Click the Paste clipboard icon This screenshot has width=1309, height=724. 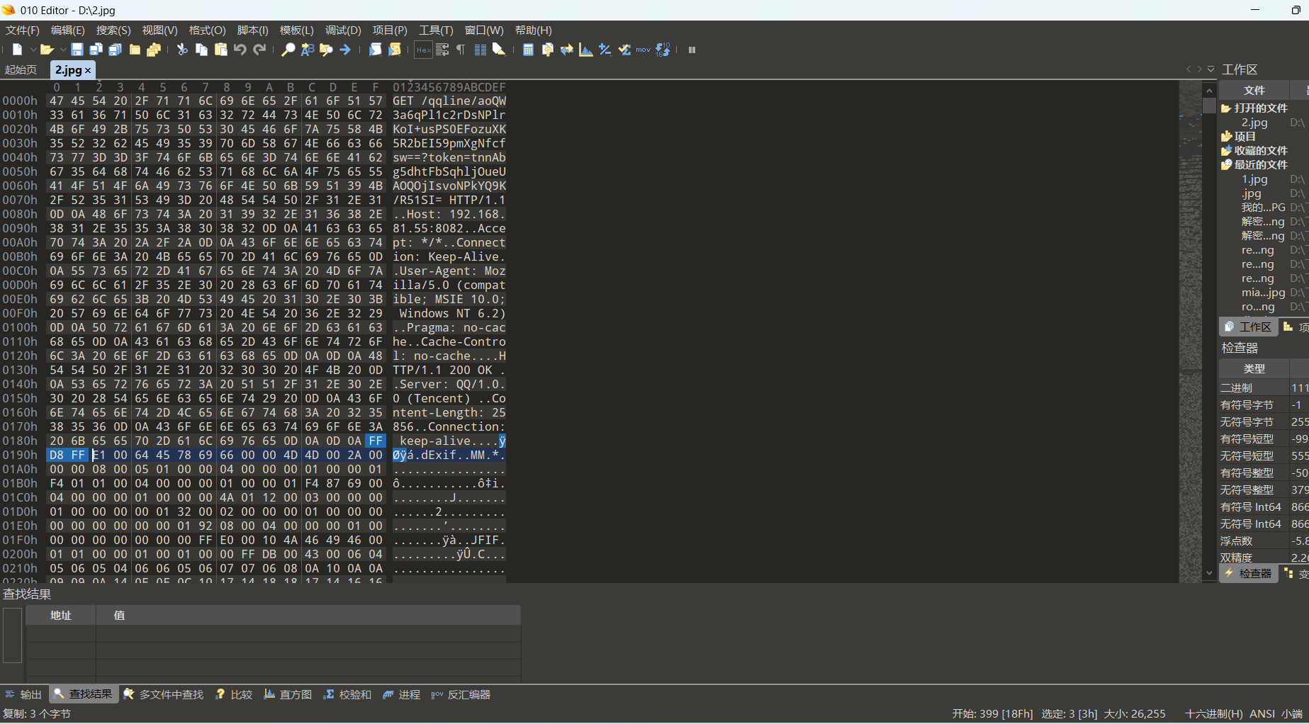point(221,50)
